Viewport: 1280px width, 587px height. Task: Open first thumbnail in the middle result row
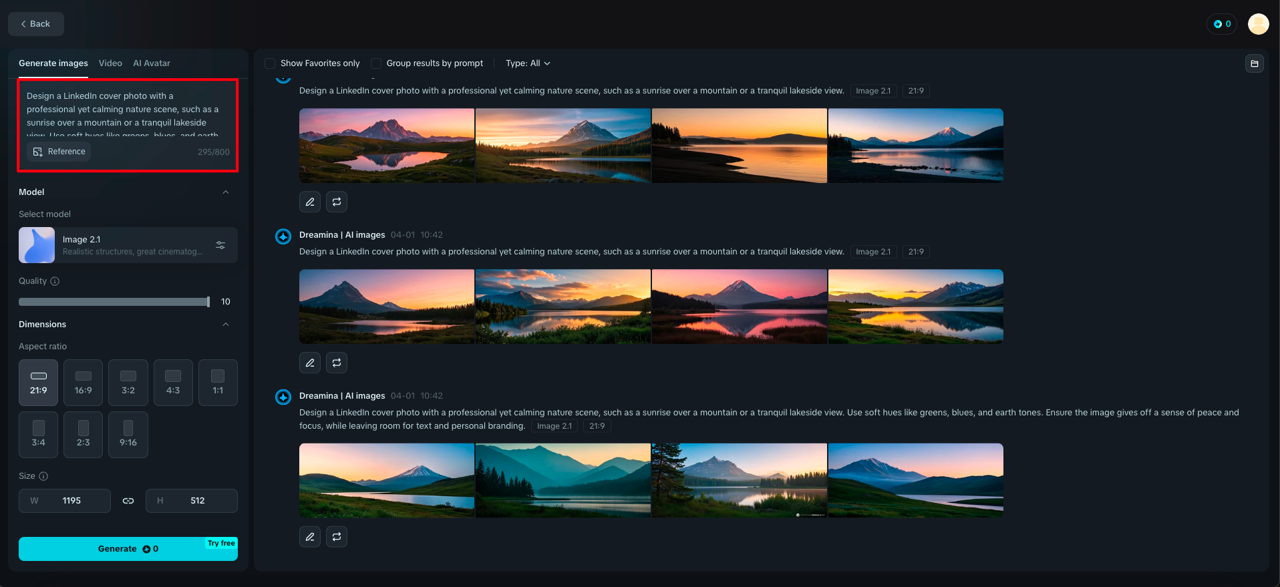pyautogui.click(x=387, y=307)
